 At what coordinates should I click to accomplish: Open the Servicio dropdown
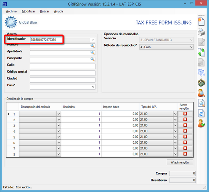point(191,40)
